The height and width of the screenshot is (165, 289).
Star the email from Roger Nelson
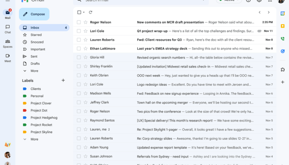click(x=85, y=22)
